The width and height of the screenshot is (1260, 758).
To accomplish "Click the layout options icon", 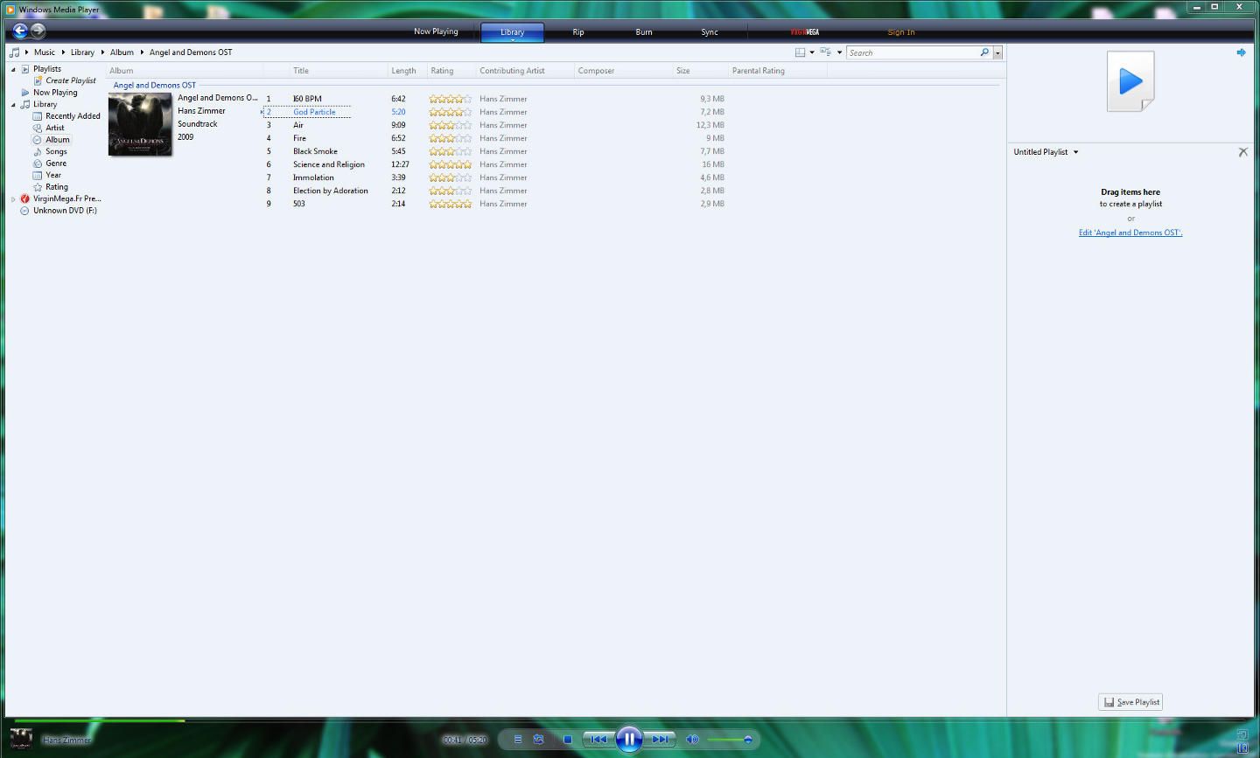I will pos(800,52).
